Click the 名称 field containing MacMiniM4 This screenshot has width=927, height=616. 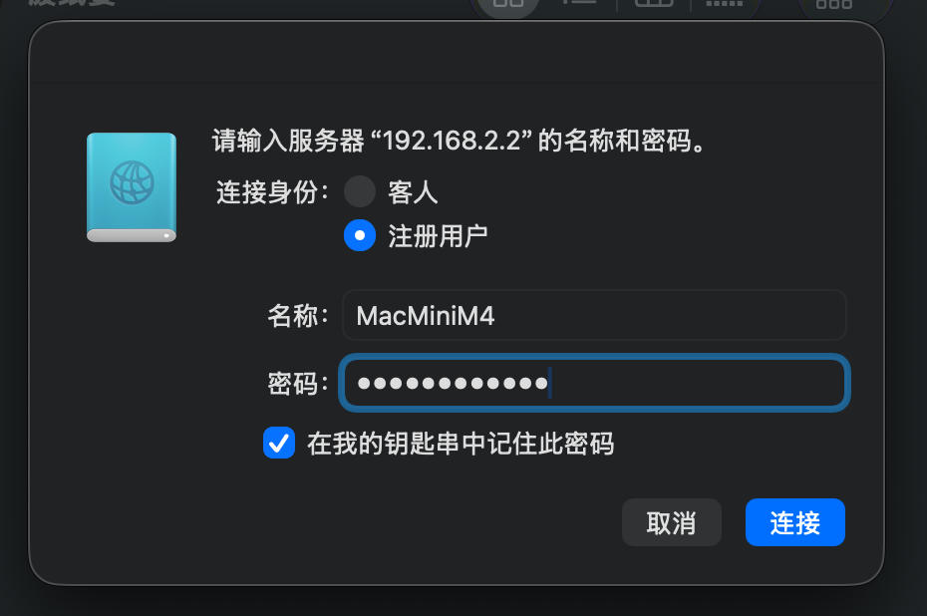[x=594, y=315]
